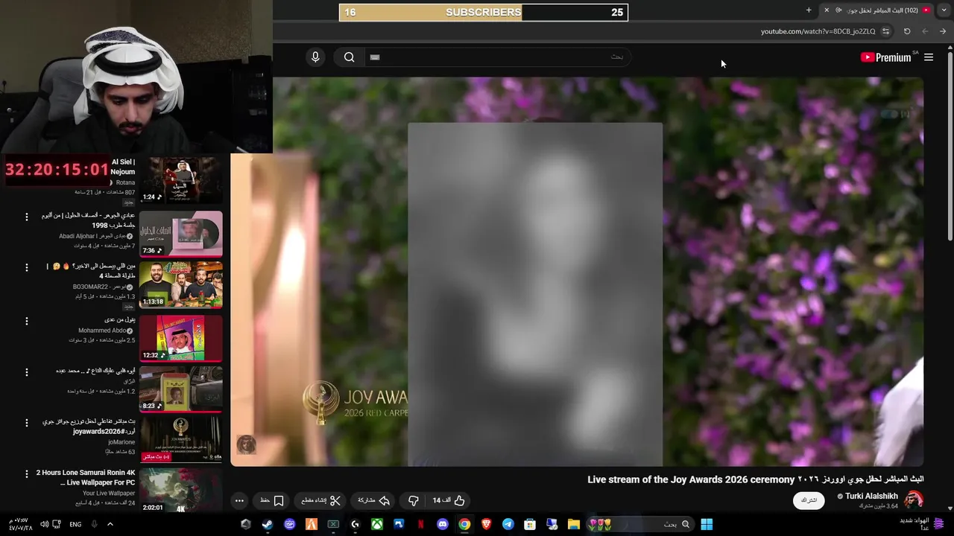Open options menu for the 8:23 video

[27, 372]
